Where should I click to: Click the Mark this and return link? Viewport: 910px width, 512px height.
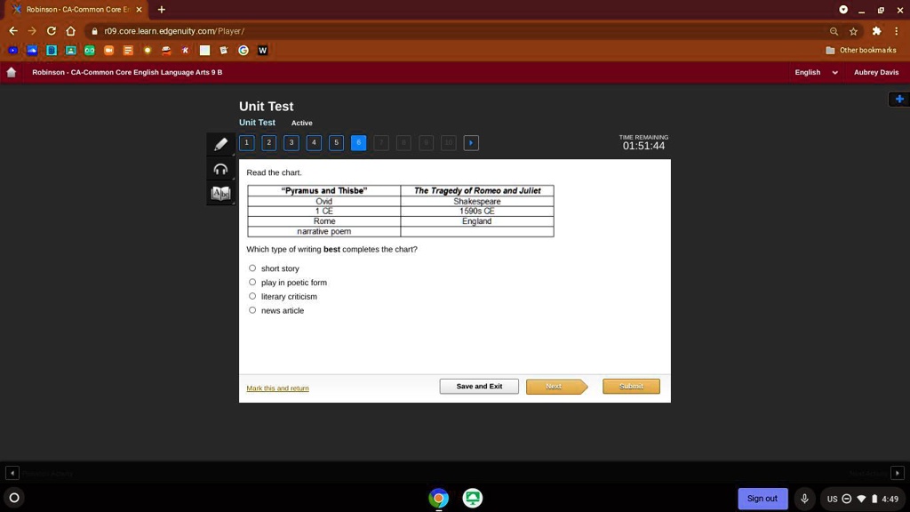point(277,388)
